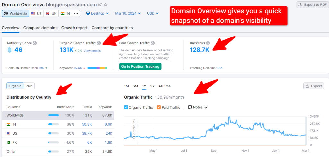Click the Authority Score oval badge icon
This screenshot has height=157, width=329.
[x=9, y=50]
